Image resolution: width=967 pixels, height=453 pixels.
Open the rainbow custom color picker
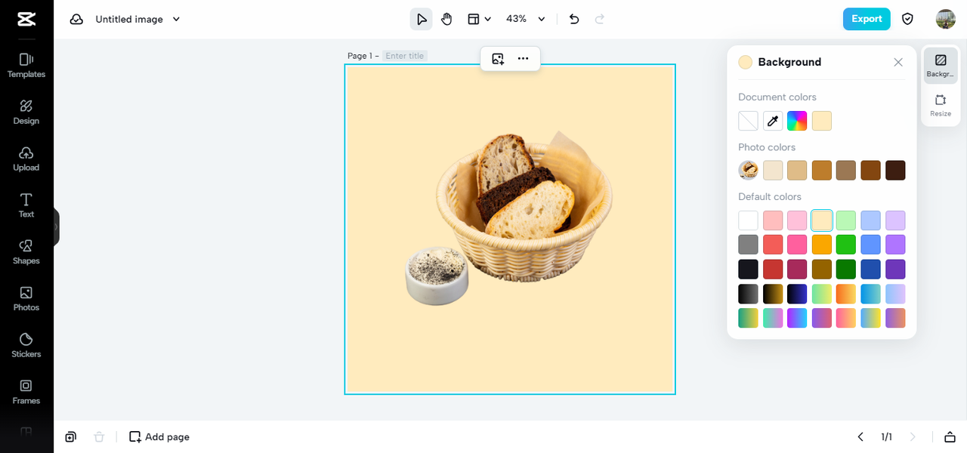pyautogui.click(x=797, y=121)
